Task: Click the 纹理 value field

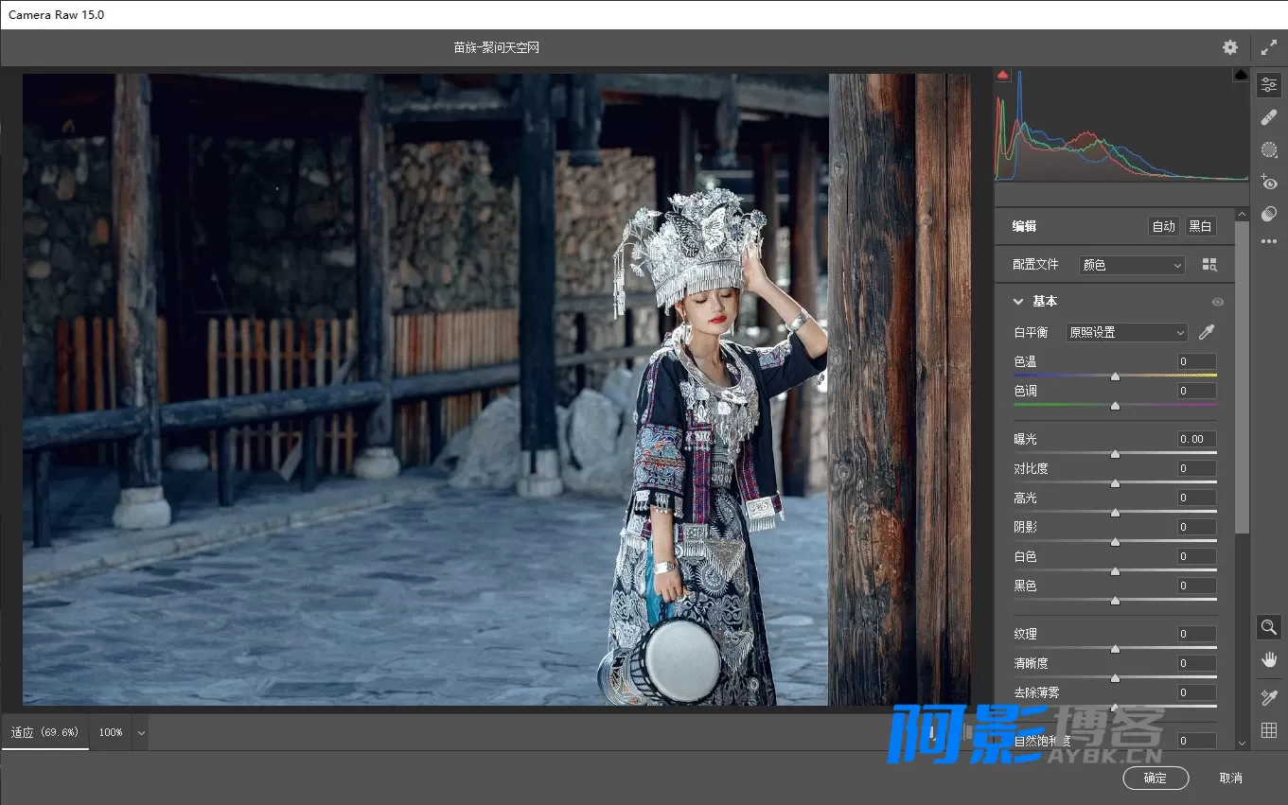Action: pos(1197,634)
